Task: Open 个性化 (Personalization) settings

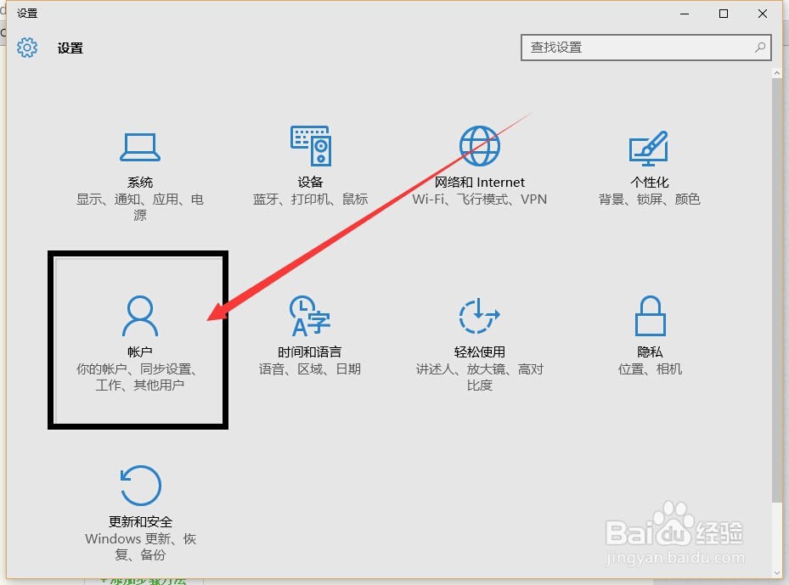Action: [x=649, y=166]
